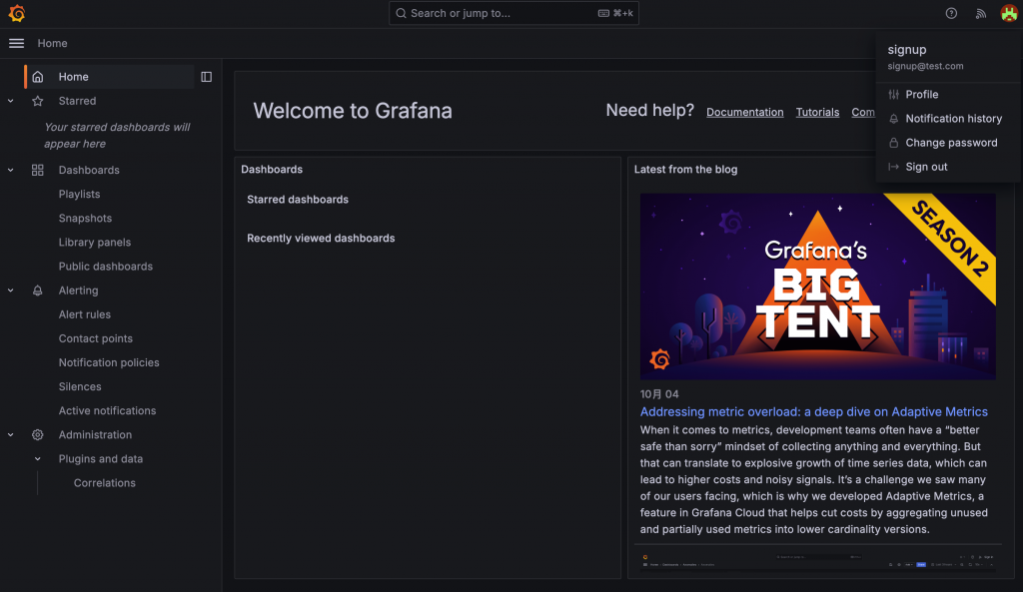Screen dimensions: 1023x592
Task: Click the Starred dashboards heading
Action: coord(298,200)
